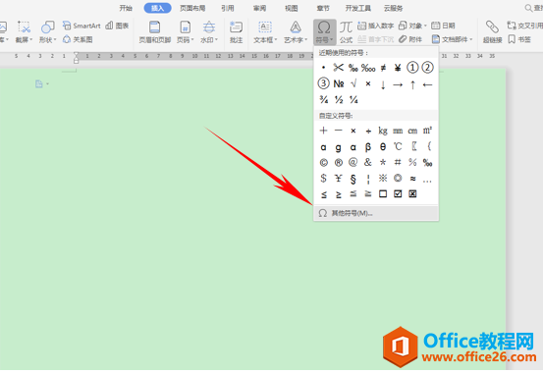Insert the up arrow ↑ symbol

click(412, 84)
